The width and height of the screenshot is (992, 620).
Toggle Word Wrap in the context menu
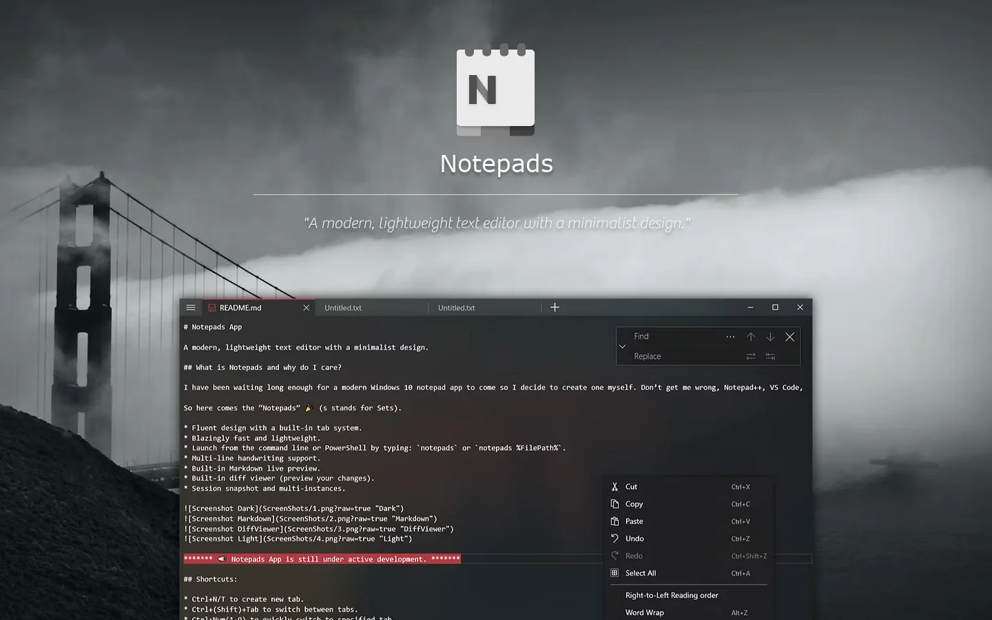click(689, 612)
